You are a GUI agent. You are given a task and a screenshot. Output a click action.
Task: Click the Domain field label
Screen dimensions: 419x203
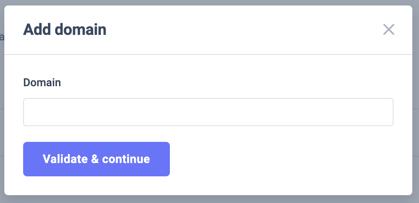point(42,82)
